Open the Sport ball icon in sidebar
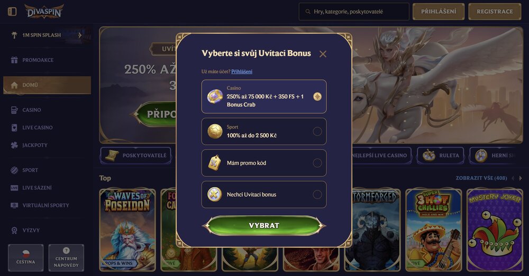529x276 pixels. (x=14, y=170)
